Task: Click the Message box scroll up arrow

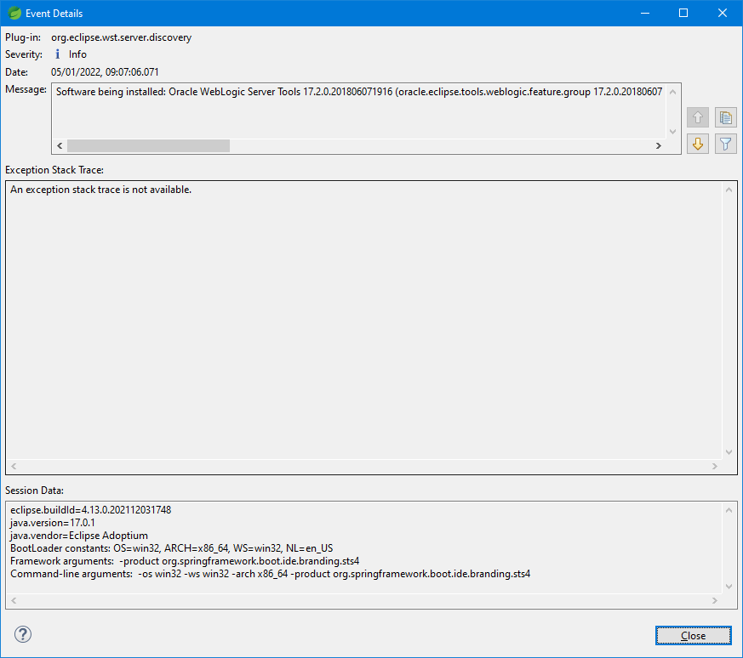Action: (x=672, y=92)
